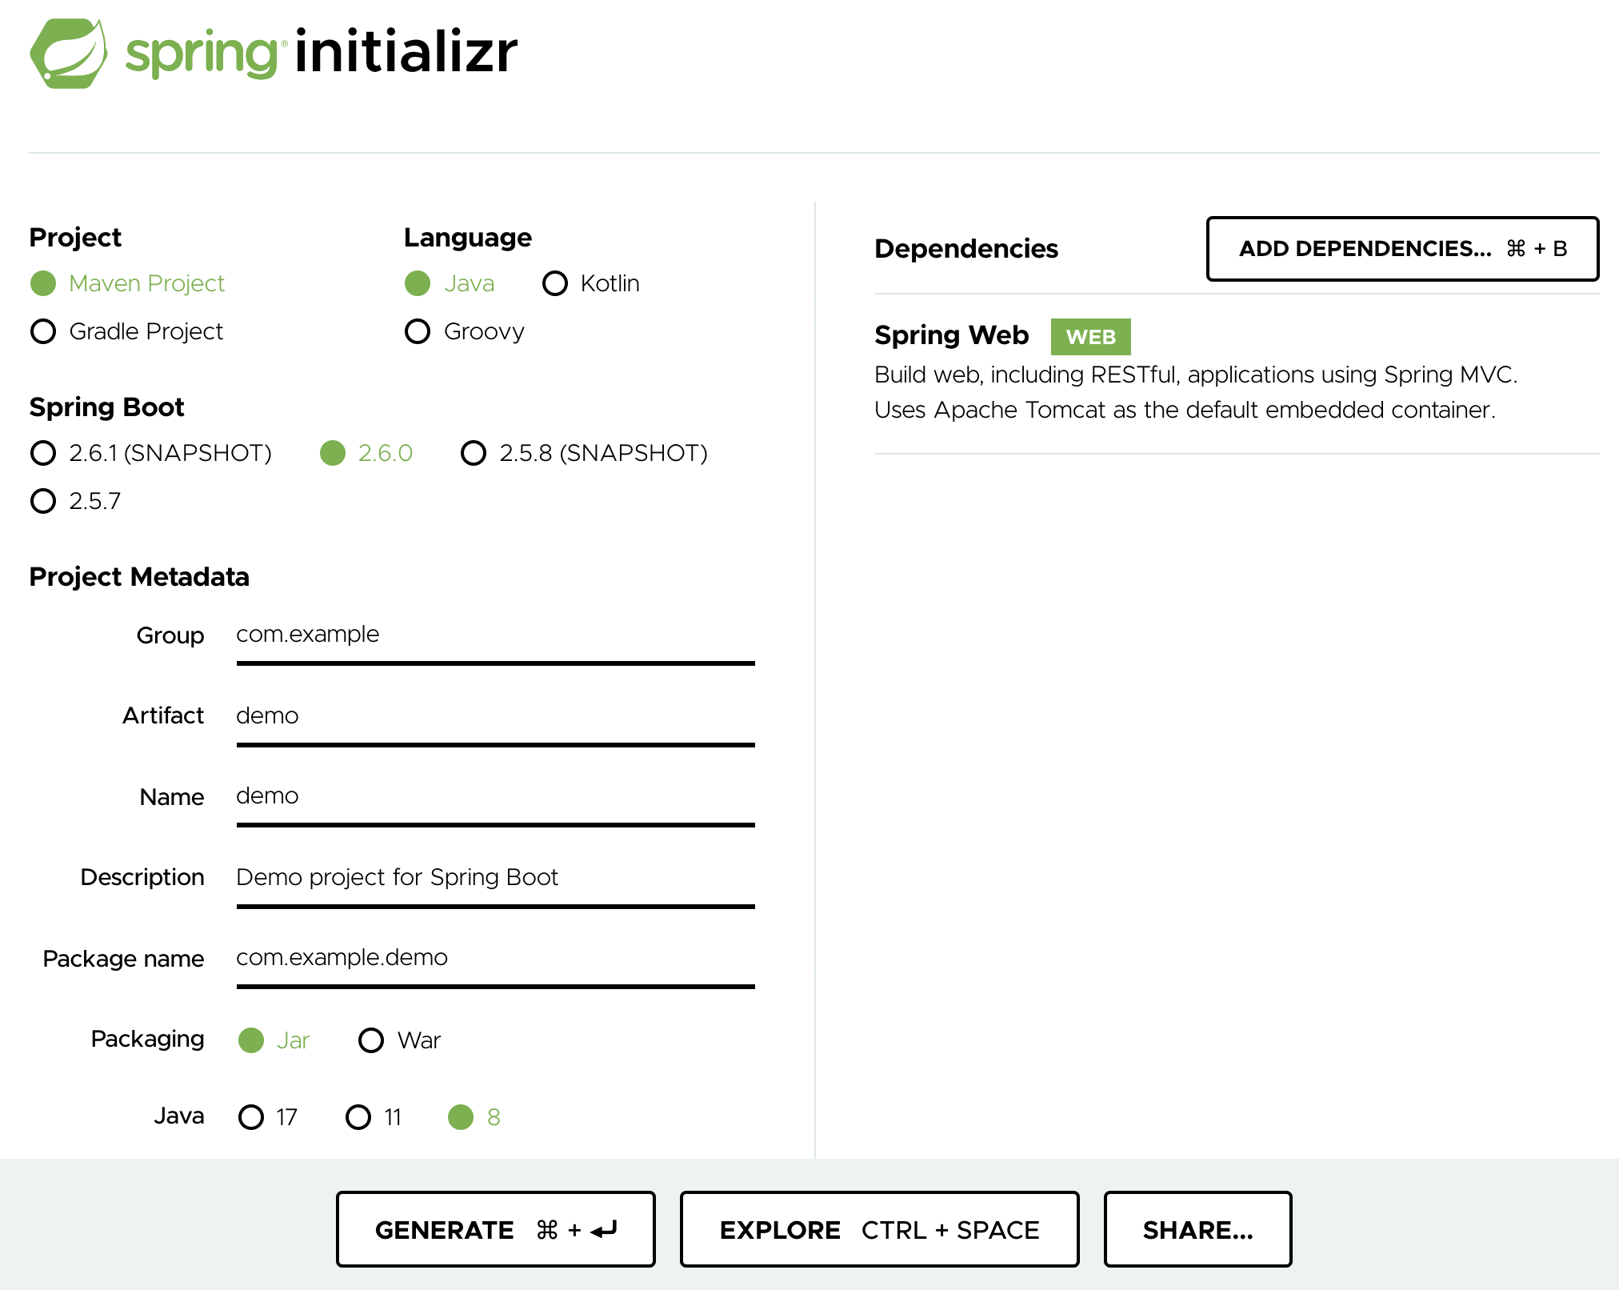Open the Share dialog
The image size is (1619, 1290).
click(x=1197, y=1229)
